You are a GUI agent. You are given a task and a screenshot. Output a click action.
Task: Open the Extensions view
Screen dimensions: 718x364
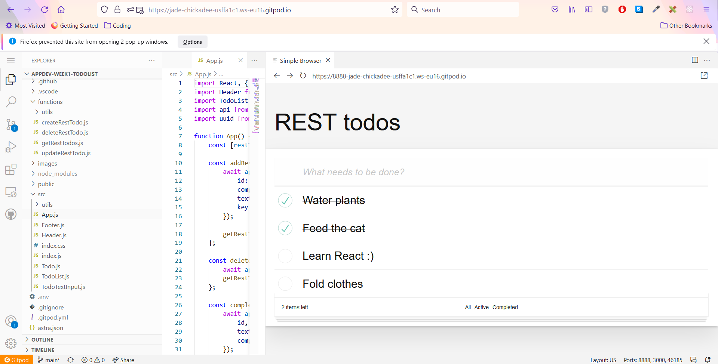point(11,169)
